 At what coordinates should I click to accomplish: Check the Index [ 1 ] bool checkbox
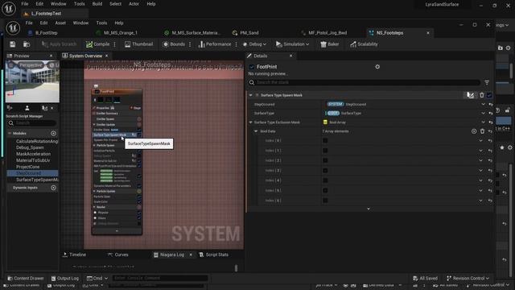point(325,151)
